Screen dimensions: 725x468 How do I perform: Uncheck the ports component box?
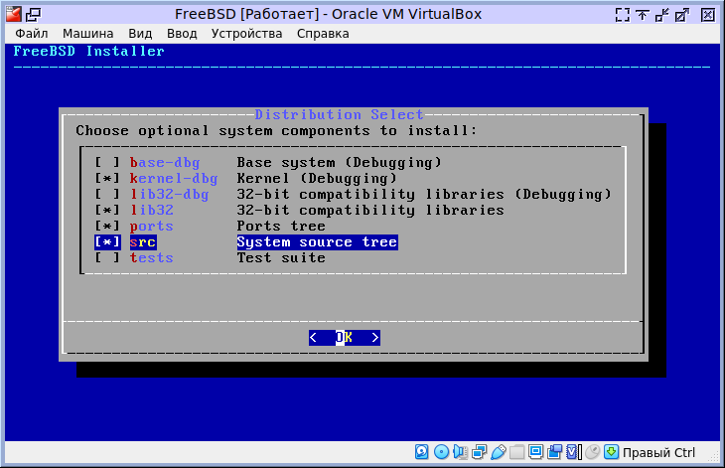point(107,226)
